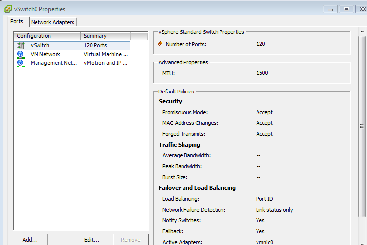Maximize the vSwitch0 Properties window

coord(346,9)
